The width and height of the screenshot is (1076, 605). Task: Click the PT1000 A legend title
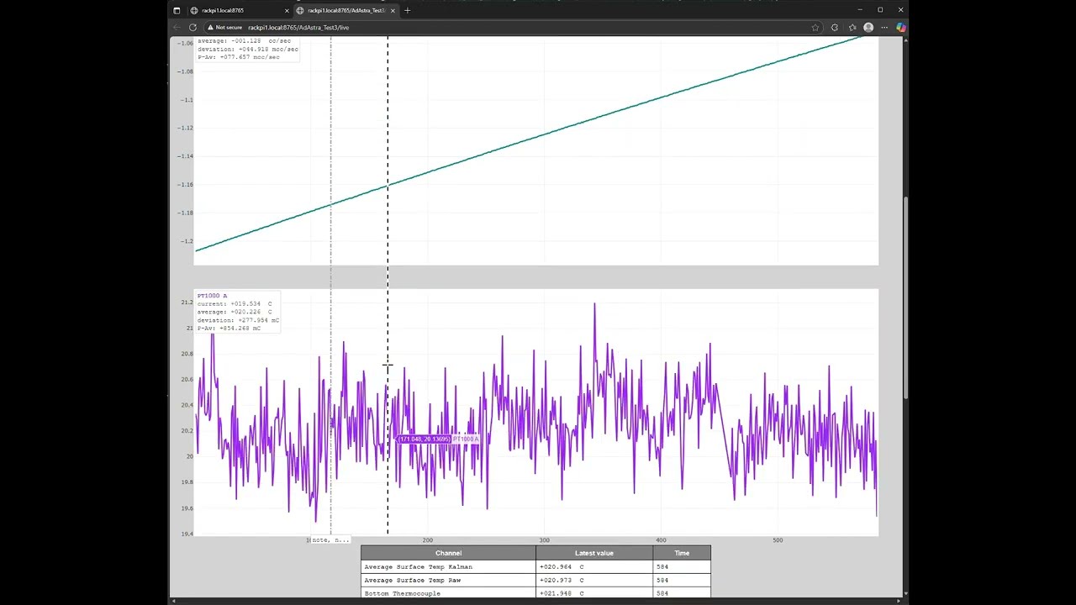pos(212,296)
